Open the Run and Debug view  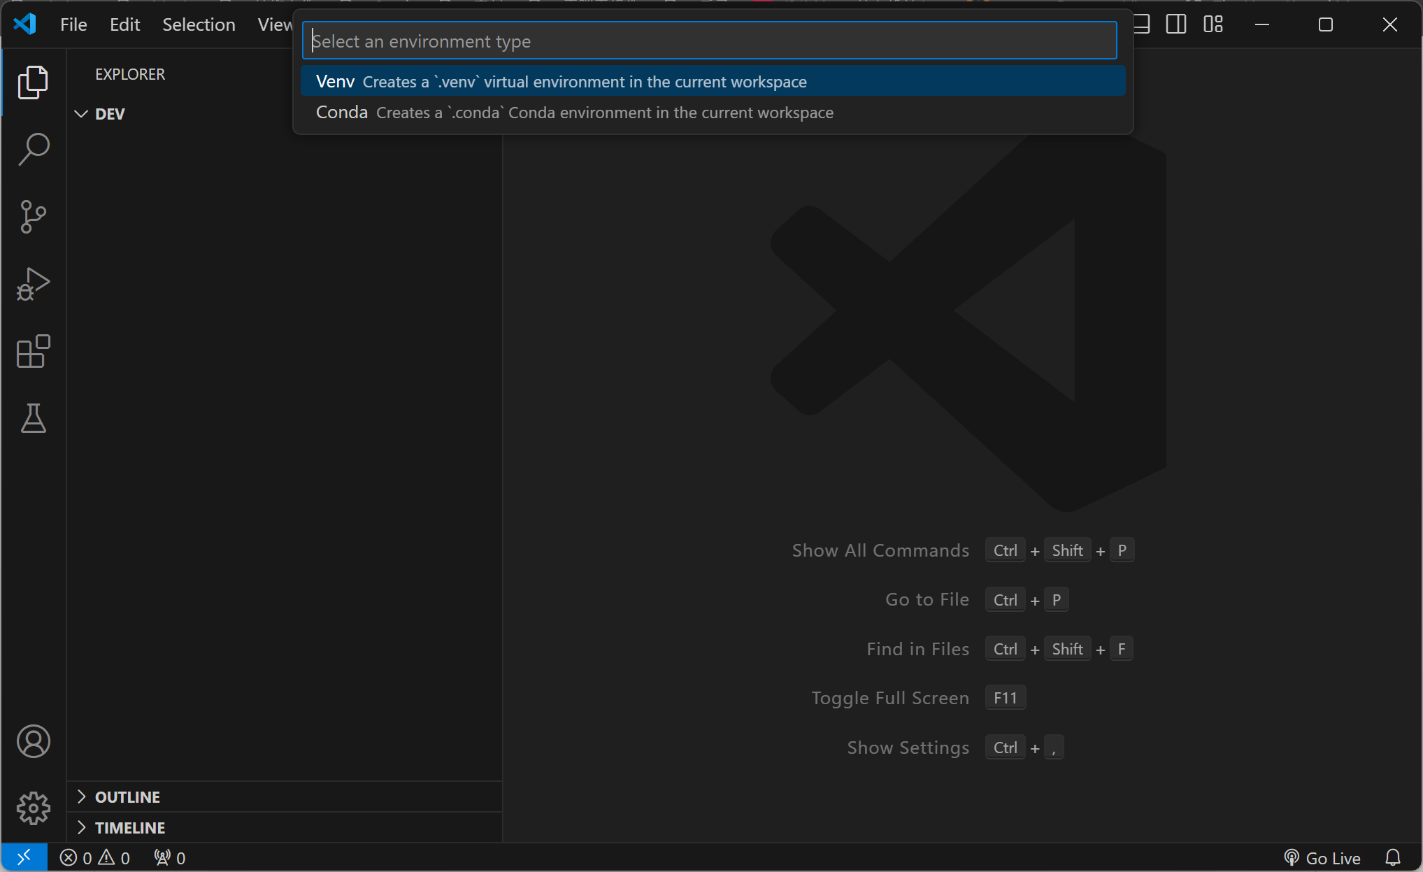pos(33,284)
